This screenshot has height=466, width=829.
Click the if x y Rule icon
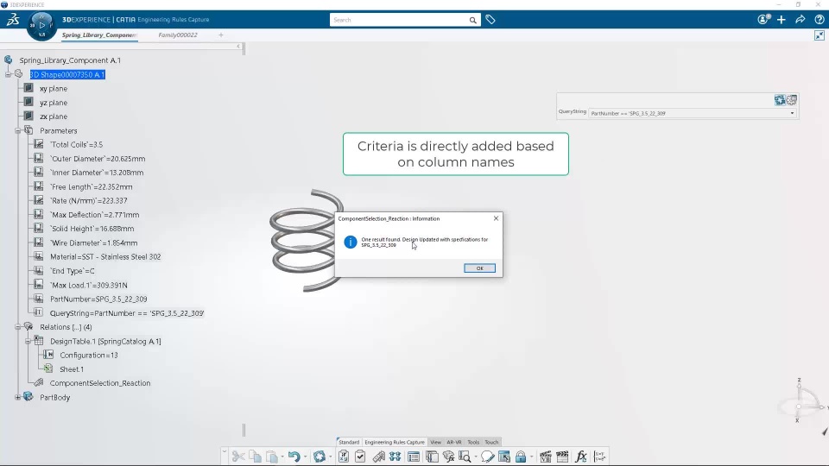pyautogui.click(x=344, y=457)
